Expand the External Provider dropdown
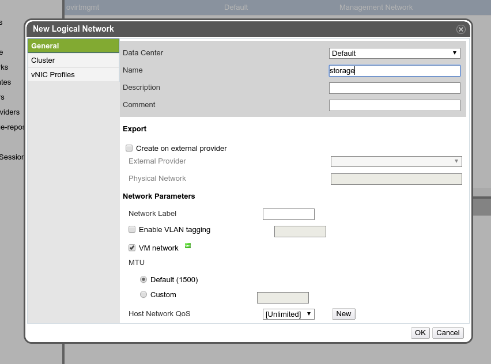Screen dimensions: 491x364 (x=396, y=161)
